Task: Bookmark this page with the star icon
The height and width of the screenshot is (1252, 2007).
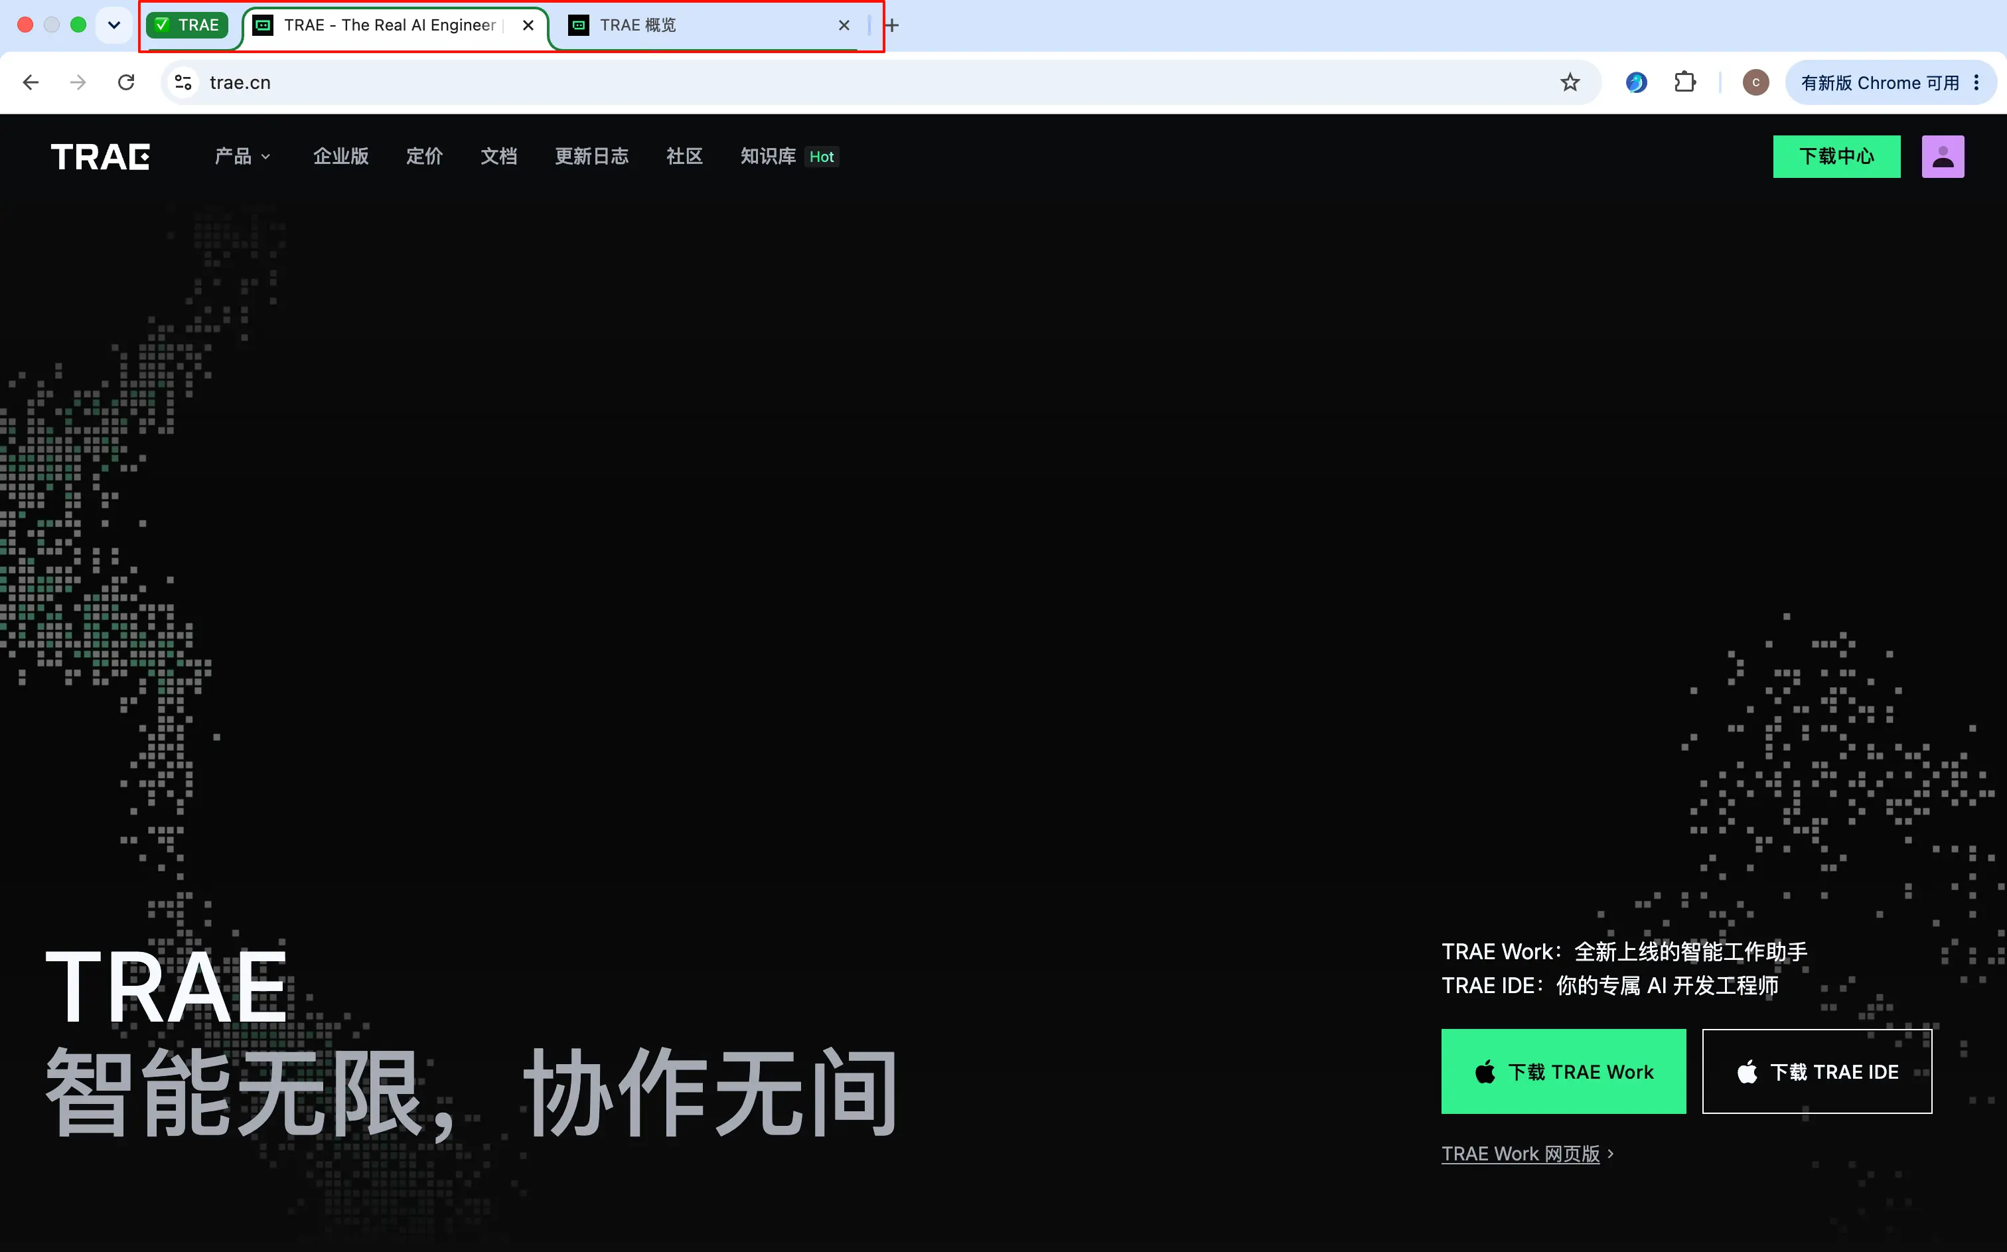Action: (1569, 83)
